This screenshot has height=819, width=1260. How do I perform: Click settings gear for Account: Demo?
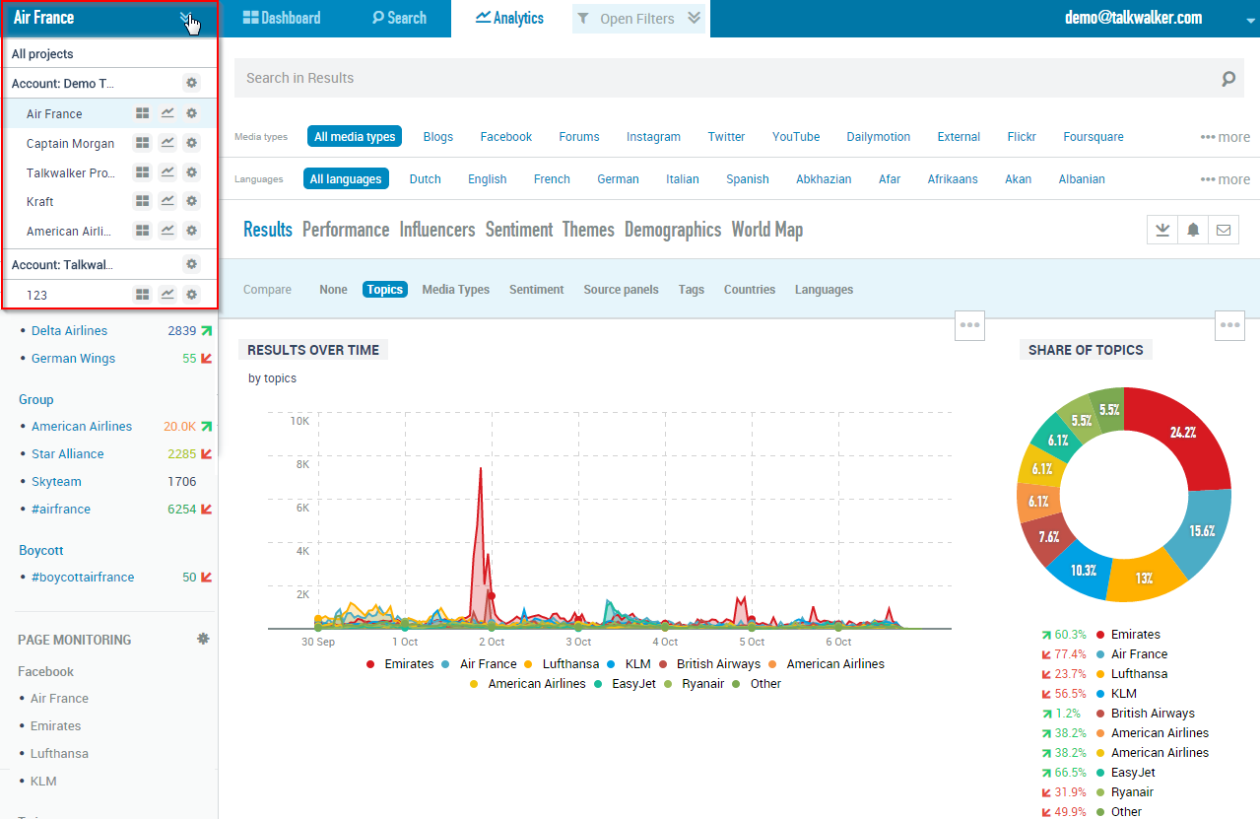click(x=192, y=84)
